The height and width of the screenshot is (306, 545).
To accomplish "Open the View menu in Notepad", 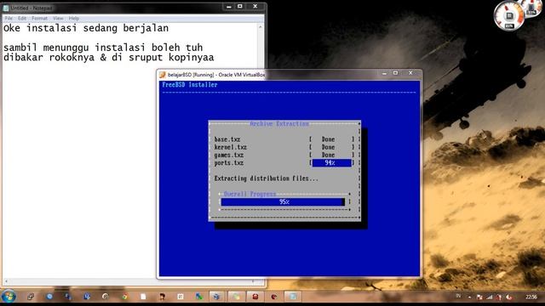I will (58, 18).
